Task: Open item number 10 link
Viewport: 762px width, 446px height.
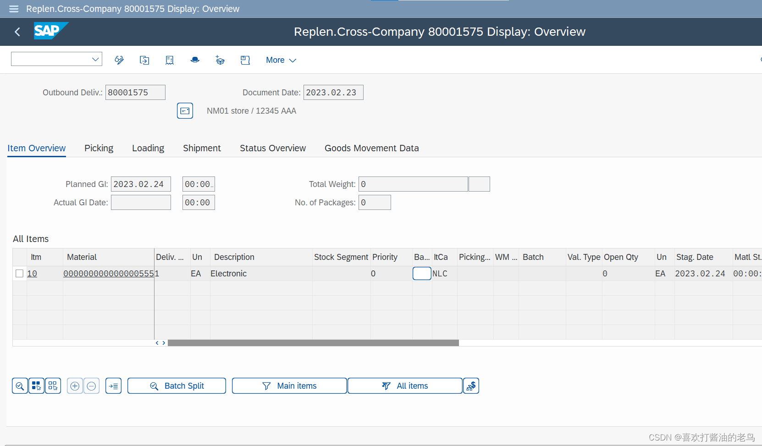Action: coord(32,274)
